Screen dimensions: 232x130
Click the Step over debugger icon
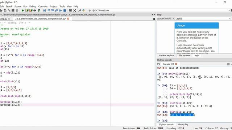click(x=49, y=10)
